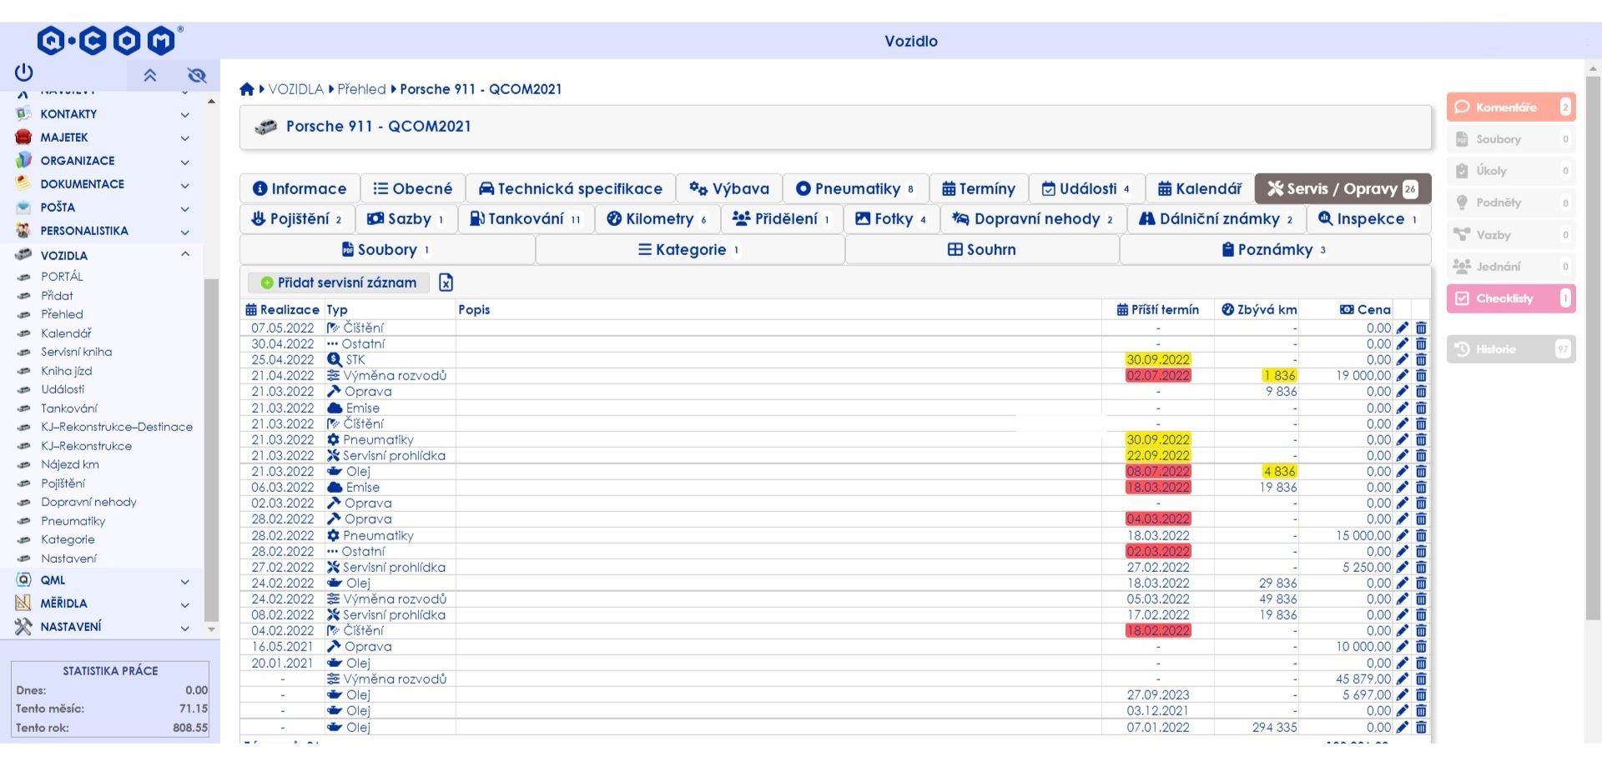Click the STK magnifier type icon
The width and height of the screenshot is (1602, 762).
[x=335, y=360]
